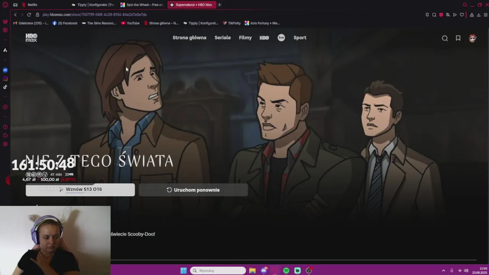Viewport: 489px width, 275px height.
Task: Open Discord from the taskbar
Action: 264,270
